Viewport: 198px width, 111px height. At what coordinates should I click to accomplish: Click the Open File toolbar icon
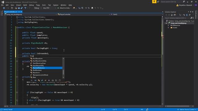coord(16,8)
